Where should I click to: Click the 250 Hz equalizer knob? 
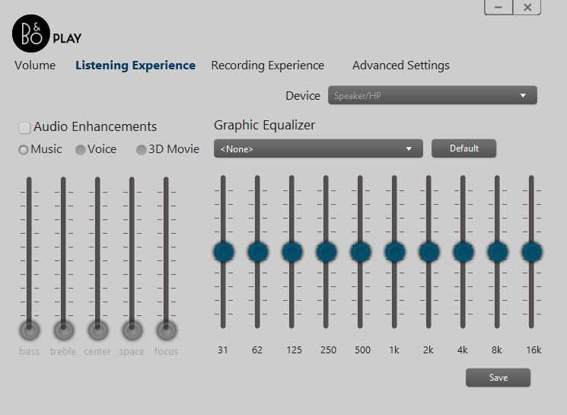coord(327,252)
